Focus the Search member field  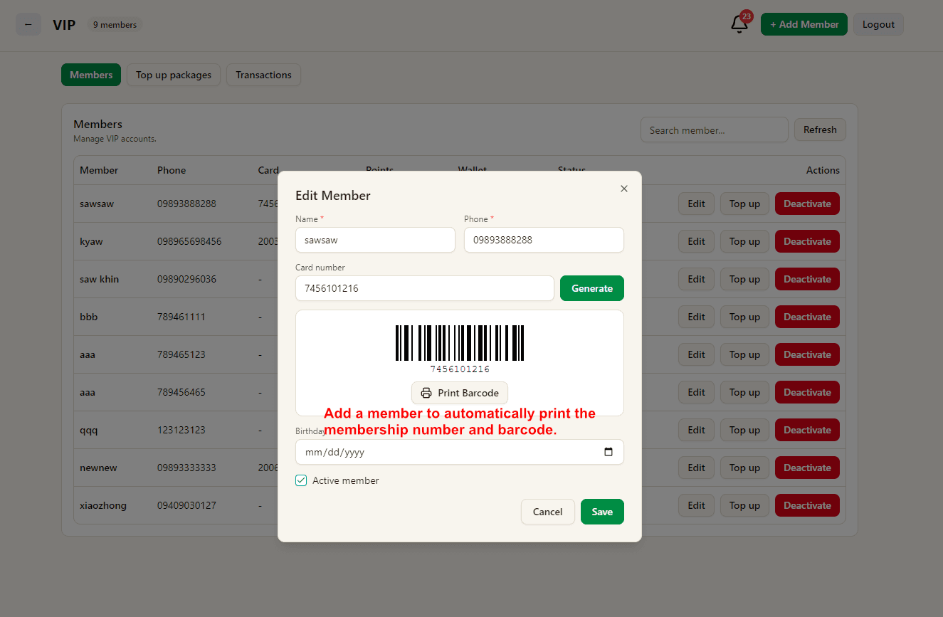point(715,130)
